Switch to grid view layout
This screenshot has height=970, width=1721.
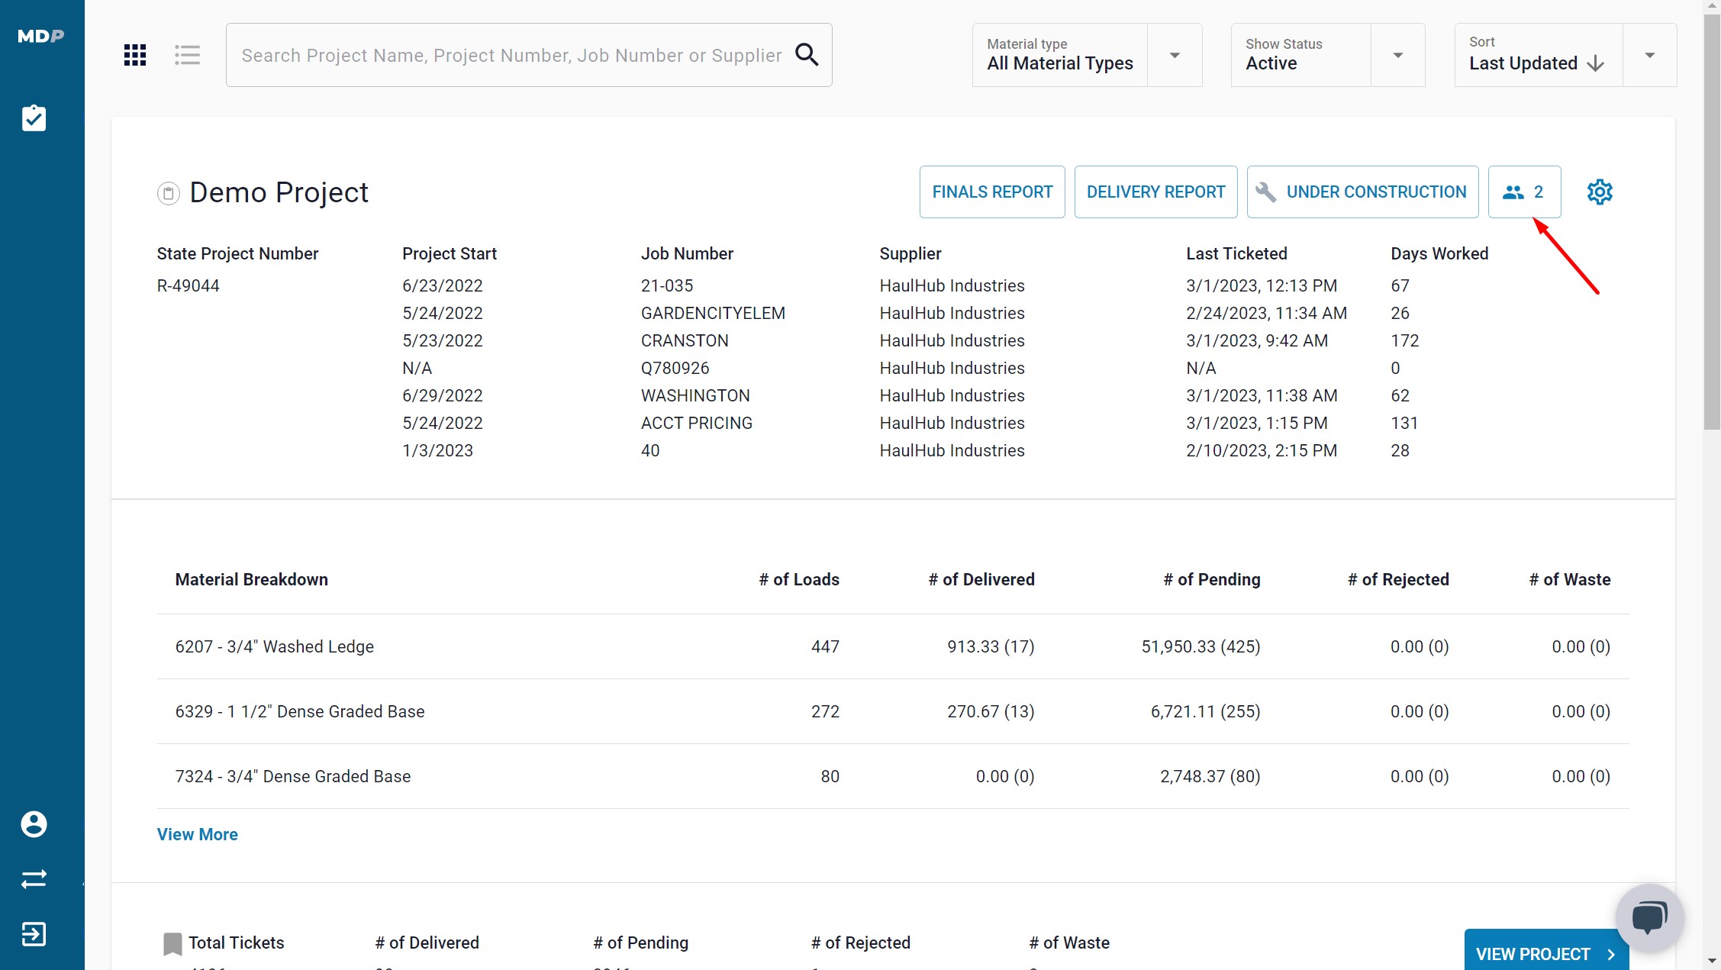pos(135,55)
